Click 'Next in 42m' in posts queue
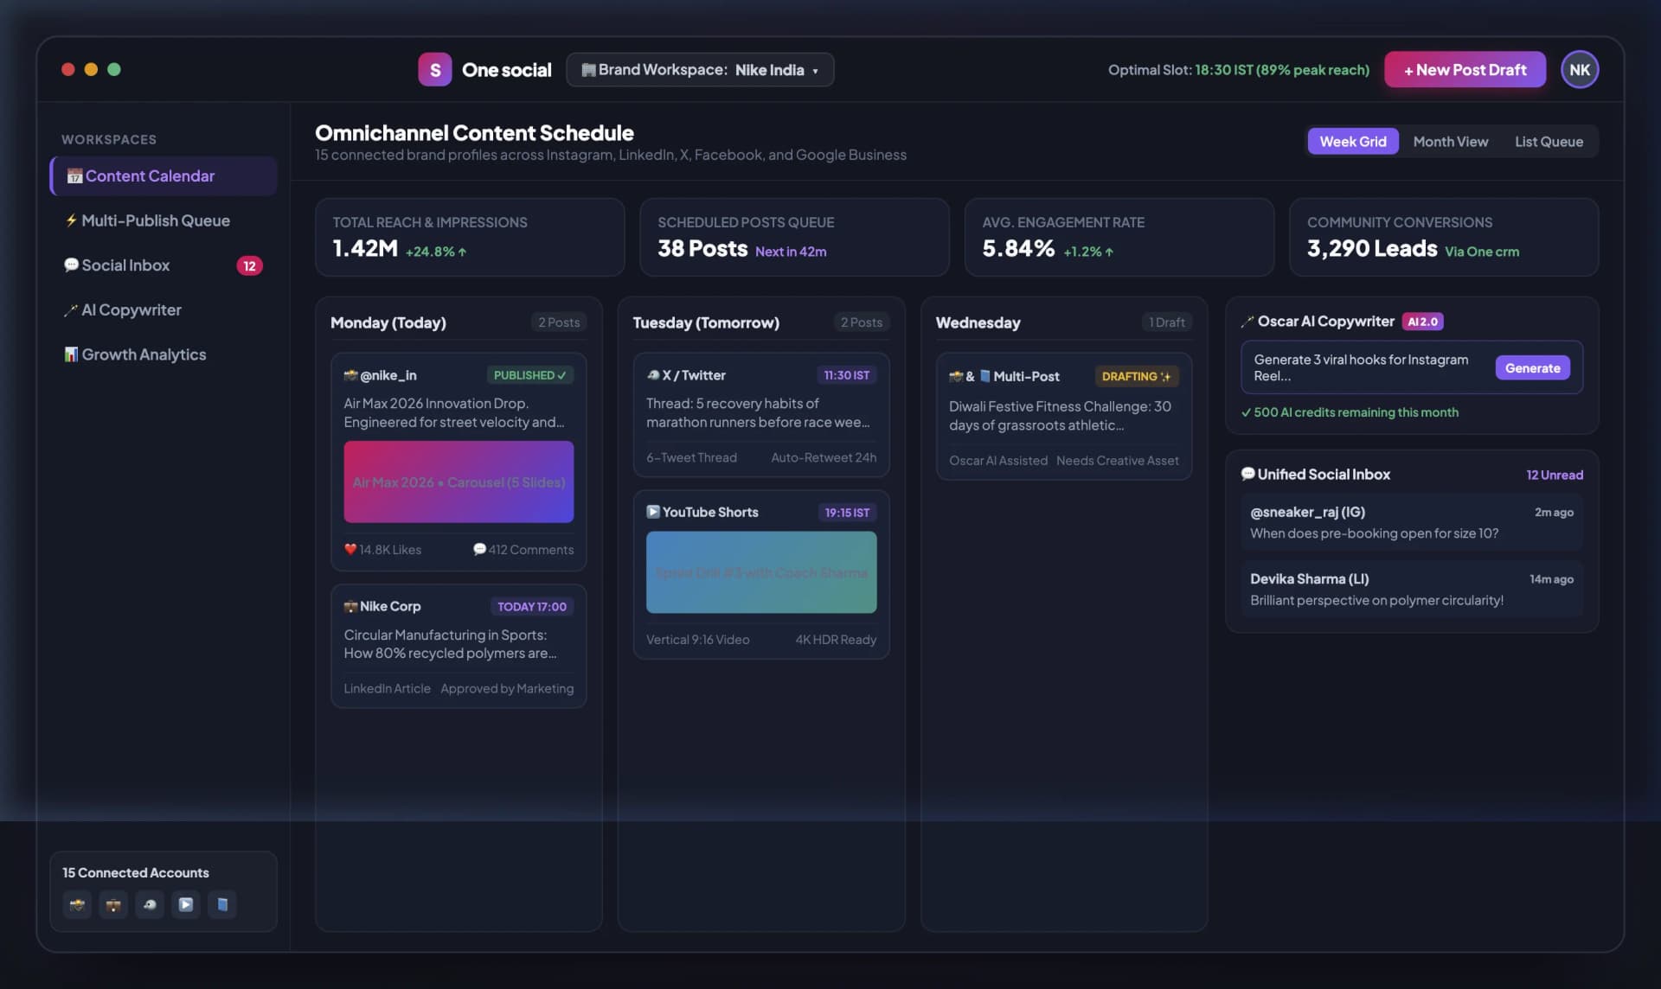The image size is (1661, 989). pyautogui.click(x=791, y=252)
